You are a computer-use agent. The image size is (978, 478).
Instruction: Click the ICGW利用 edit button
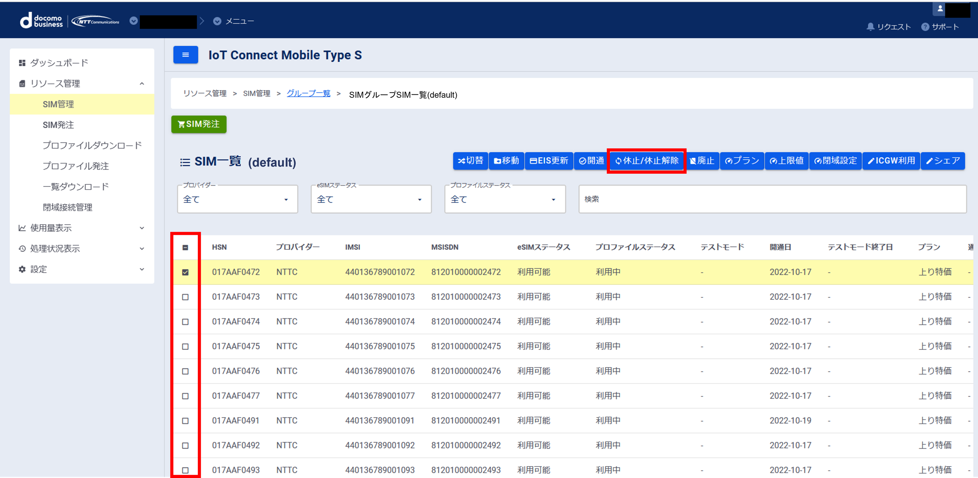tap(891, 161)
